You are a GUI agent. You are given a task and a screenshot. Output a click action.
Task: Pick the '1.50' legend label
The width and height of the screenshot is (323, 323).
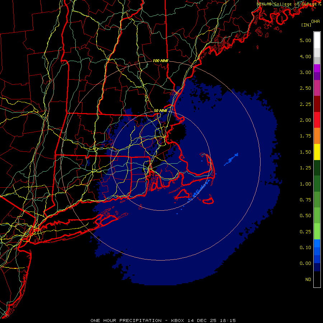pos(305,152)
